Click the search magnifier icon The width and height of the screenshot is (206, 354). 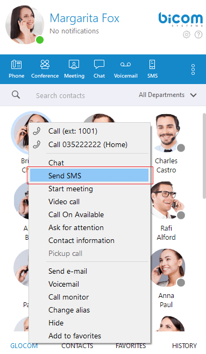[16, 95]
